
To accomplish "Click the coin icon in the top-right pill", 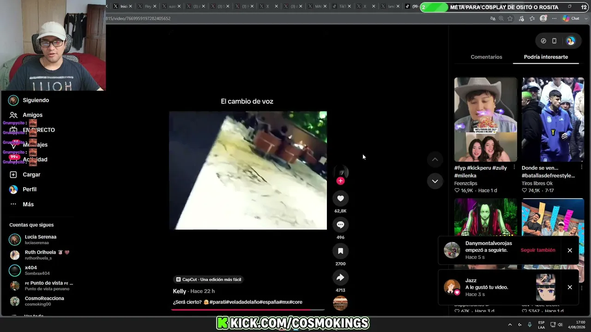I will tap(543, 41).
